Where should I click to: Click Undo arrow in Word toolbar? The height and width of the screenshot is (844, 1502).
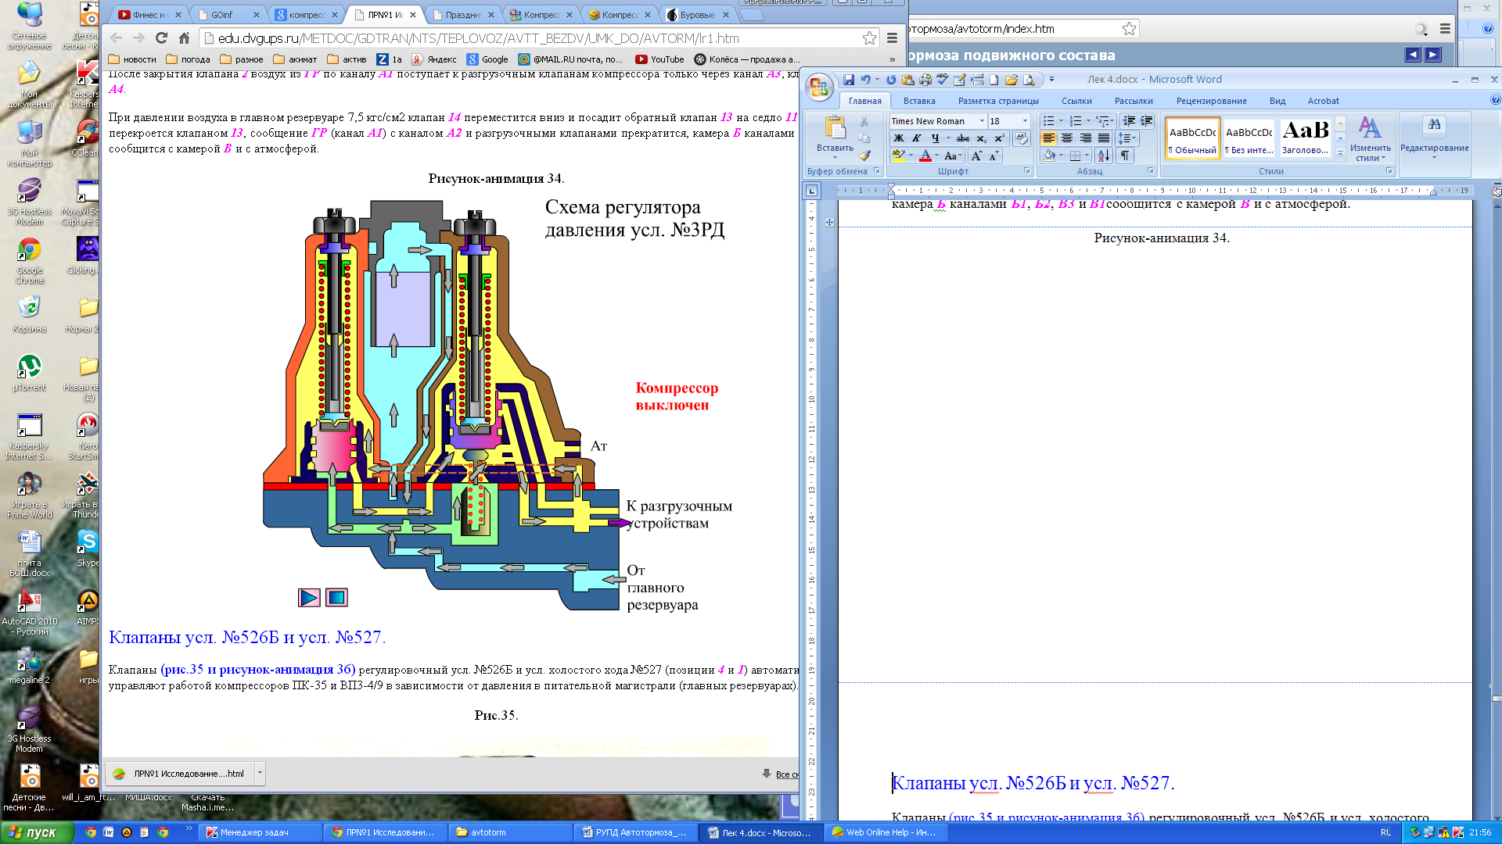click(865, 80)
